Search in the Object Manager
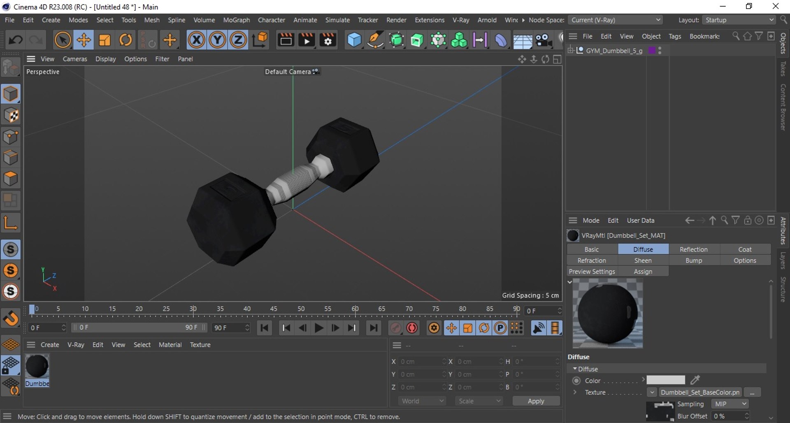790x423 pixels. [x=736, y=36]
